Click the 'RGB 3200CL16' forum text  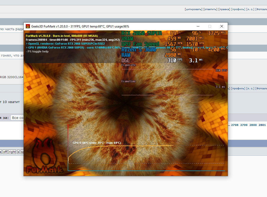(11, 77)
